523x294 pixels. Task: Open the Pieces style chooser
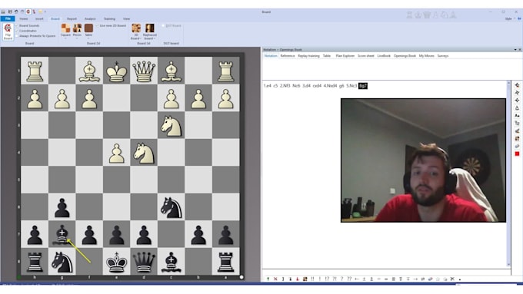point(77,31)
